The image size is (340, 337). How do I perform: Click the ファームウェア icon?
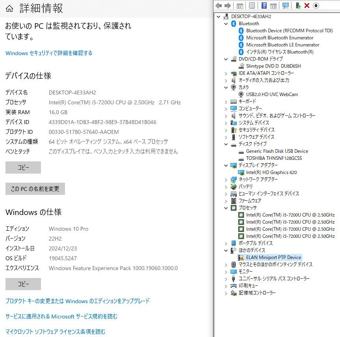[234, 201]
